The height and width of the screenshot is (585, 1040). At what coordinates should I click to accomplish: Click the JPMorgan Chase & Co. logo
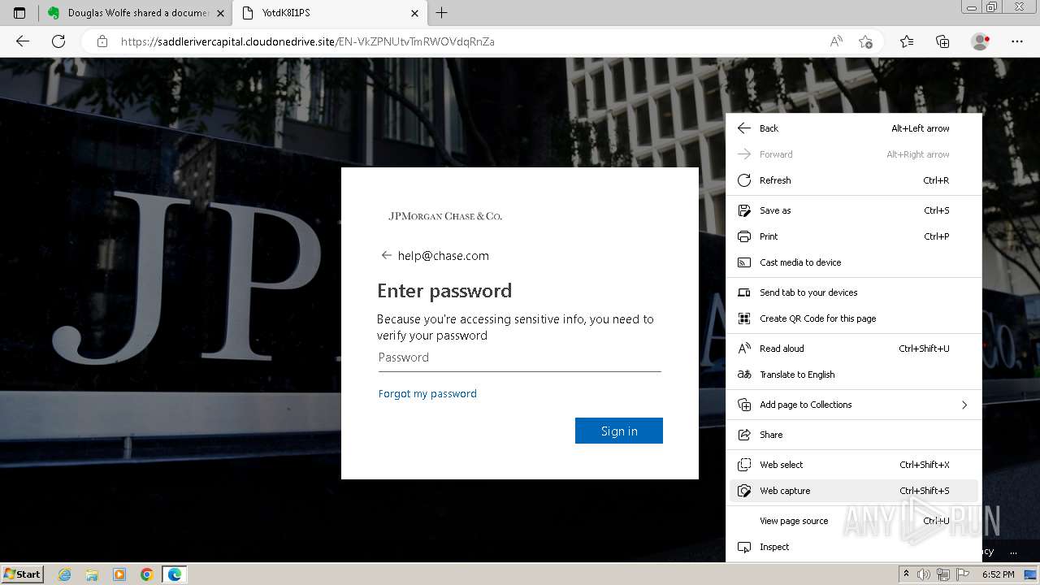pyautogui.click(x=445, y=216)
